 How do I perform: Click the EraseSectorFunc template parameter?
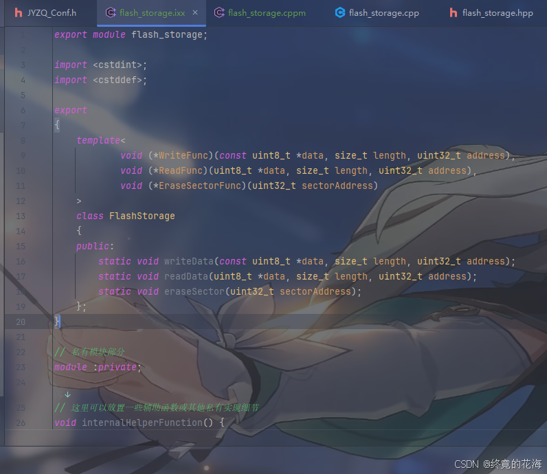200,185
